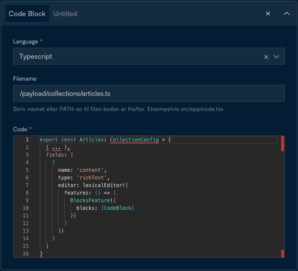Image resolution: width=298 pixels, height=271 pixels.
Task: Click the Typescript language select box
Action: (x=149, y=56)
